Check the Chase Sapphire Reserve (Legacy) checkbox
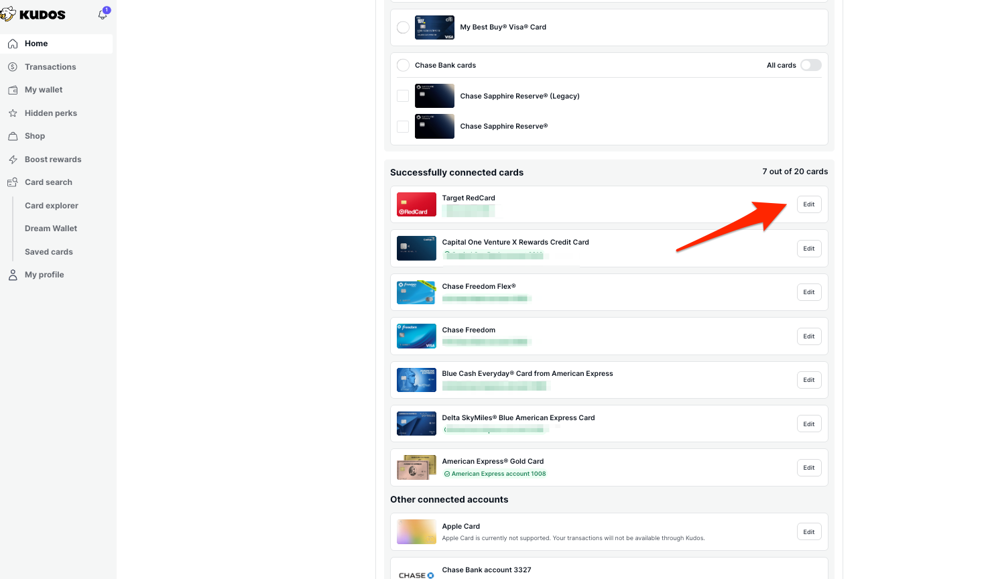984x579 pixels. 403,96
